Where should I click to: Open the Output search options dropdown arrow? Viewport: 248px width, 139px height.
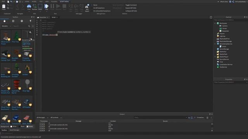tap(186, 117)
